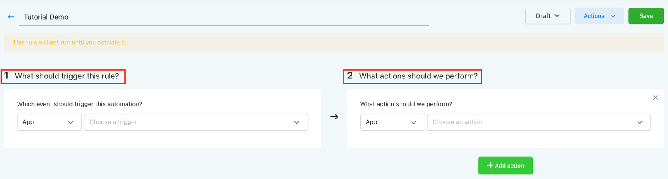Viewport: 668px width, 179px height.
Task: Click the arrow between trigger and action panels
Action: [x=334, y=117]
